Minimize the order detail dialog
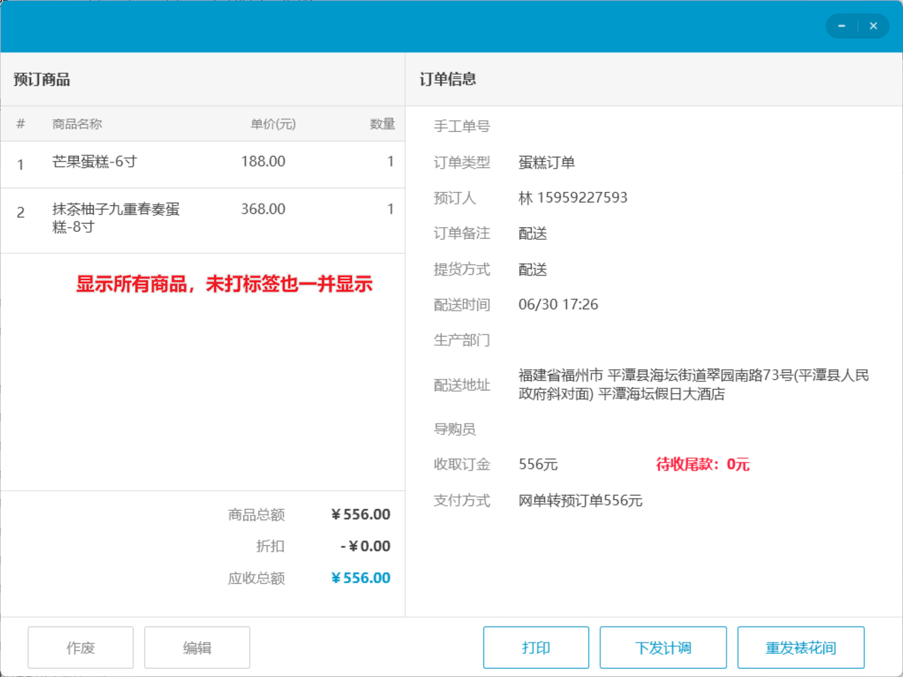 point(841,26)
